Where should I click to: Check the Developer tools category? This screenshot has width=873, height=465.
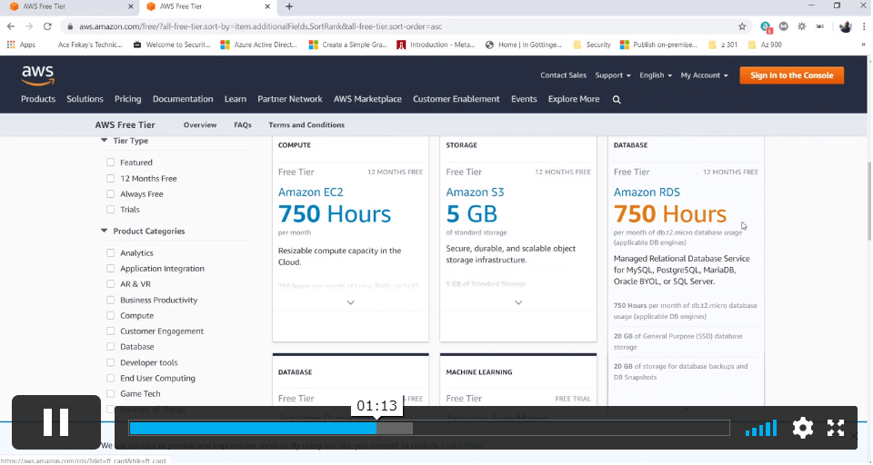(x=110, y=362)
